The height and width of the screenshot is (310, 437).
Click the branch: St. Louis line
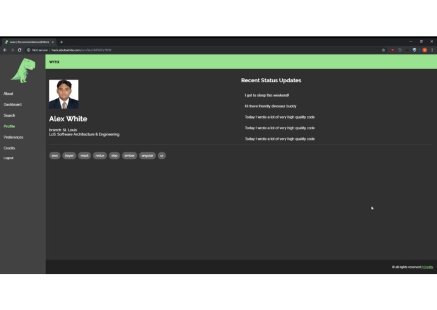coord(63,130)
